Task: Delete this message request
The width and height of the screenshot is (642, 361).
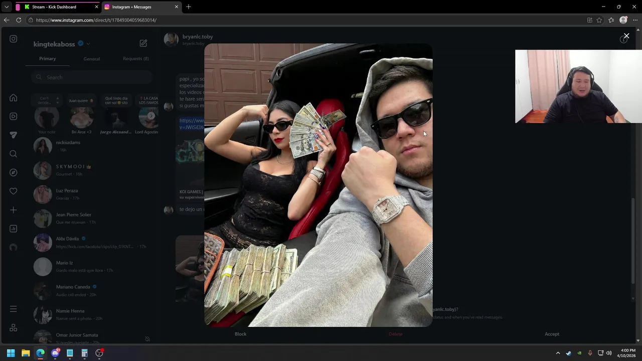Action: tap(395, 334)
